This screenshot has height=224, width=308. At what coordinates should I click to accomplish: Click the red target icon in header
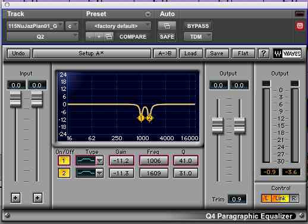300,26
